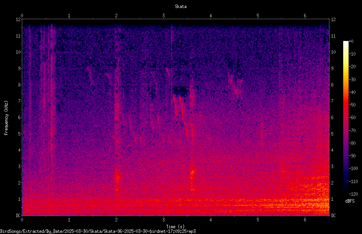The width and height of the screenshot is (362, 234).
Task: Click the "3" seconds label on the top time axis
Action: pos(163,15)
